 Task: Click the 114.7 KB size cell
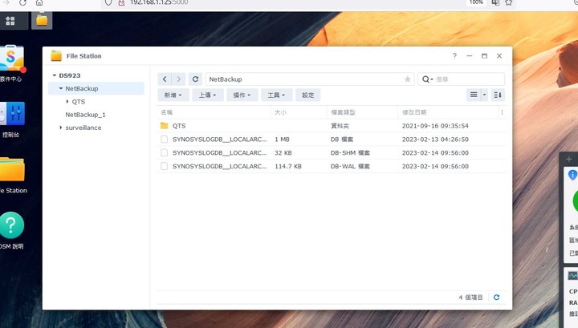pyautogui.click(x=288, y=166)
